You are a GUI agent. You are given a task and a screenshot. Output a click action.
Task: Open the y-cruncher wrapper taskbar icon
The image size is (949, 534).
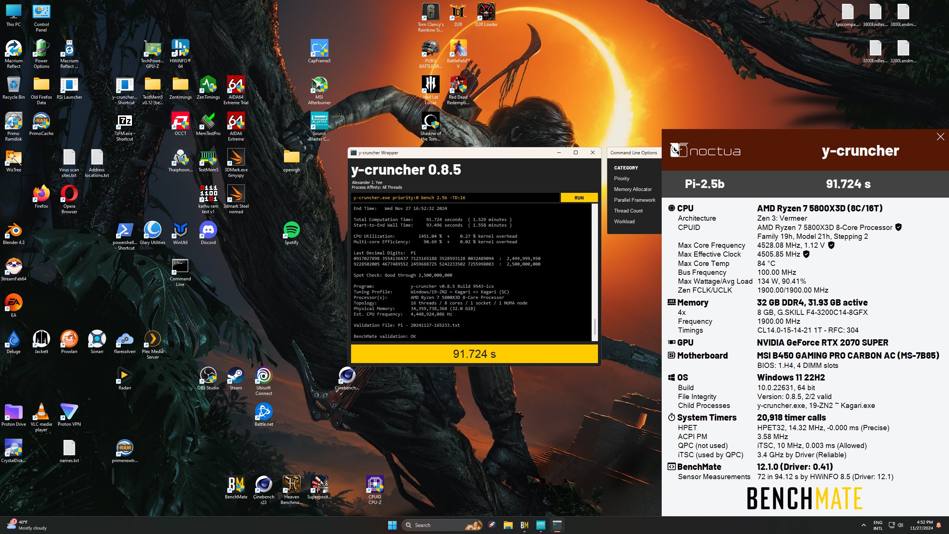(x=557, y=525)
